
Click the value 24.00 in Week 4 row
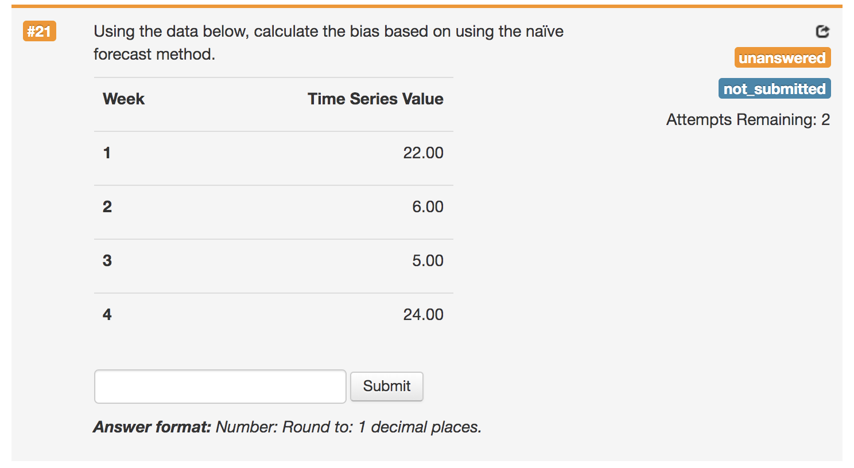[423, 314]
